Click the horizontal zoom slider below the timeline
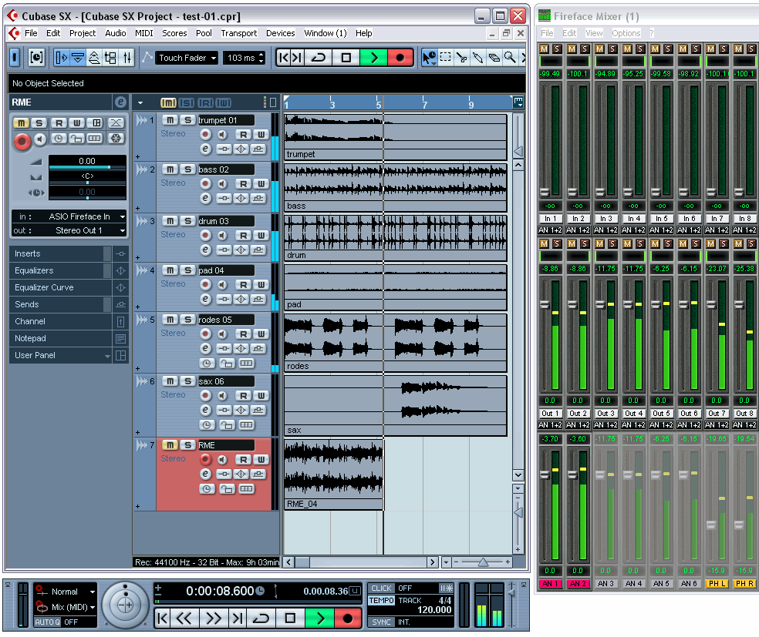759x637 pixels. click(x=483, y=562)
